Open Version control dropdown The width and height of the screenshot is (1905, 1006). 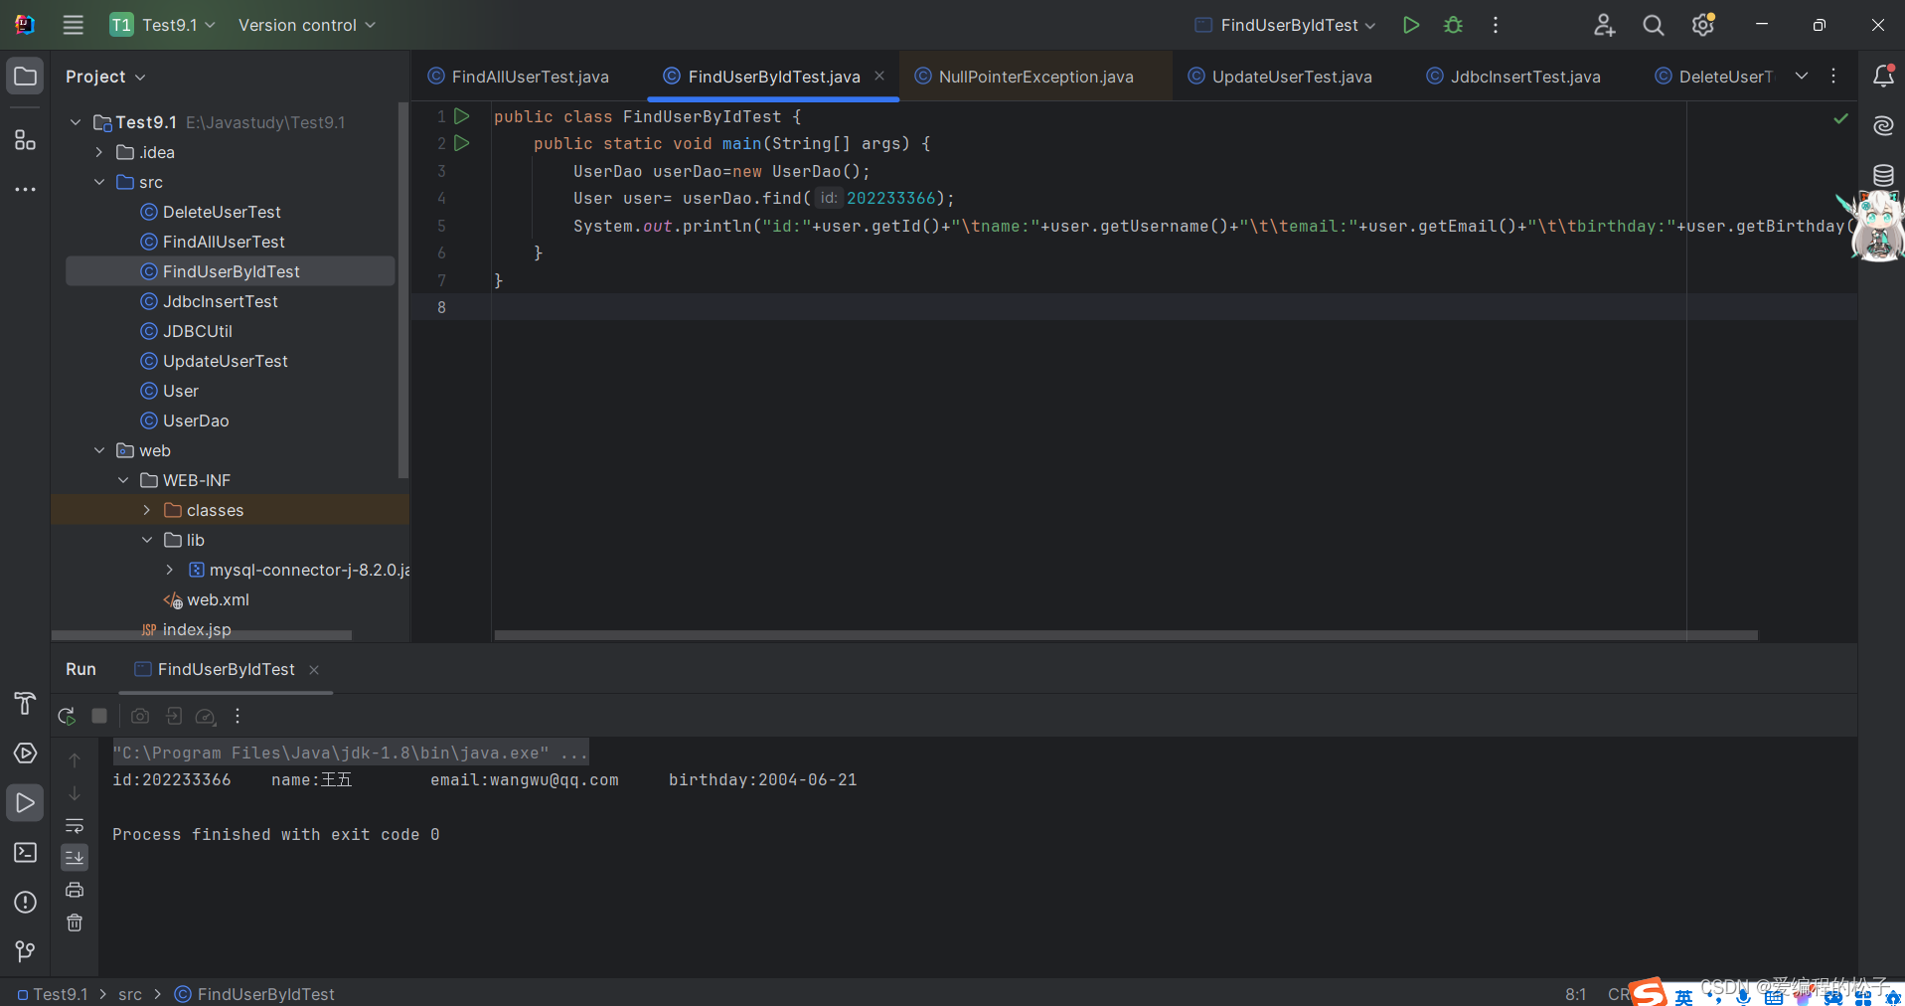306,25
